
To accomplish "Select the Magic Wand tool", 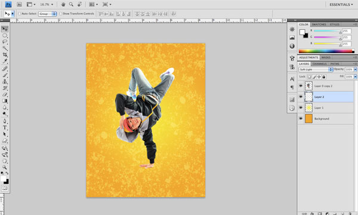I will [x=5, y=48].
